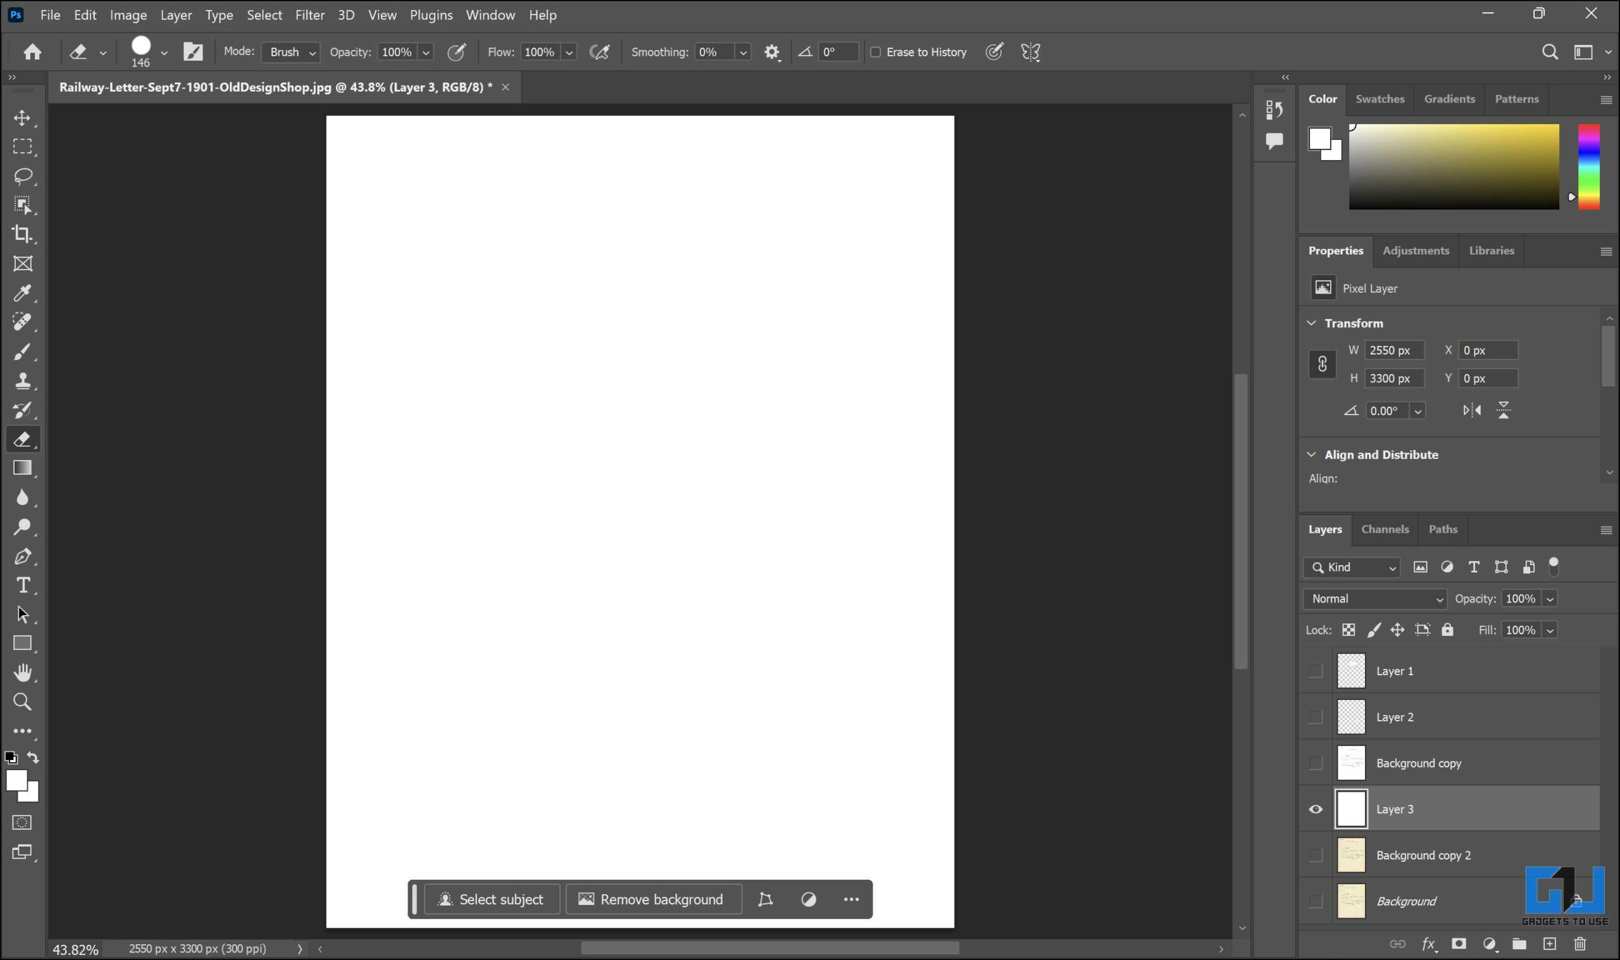Select the Eyedropper tool
The width and height of the screenshot is (1620, 960).
[x=23, y=293]
